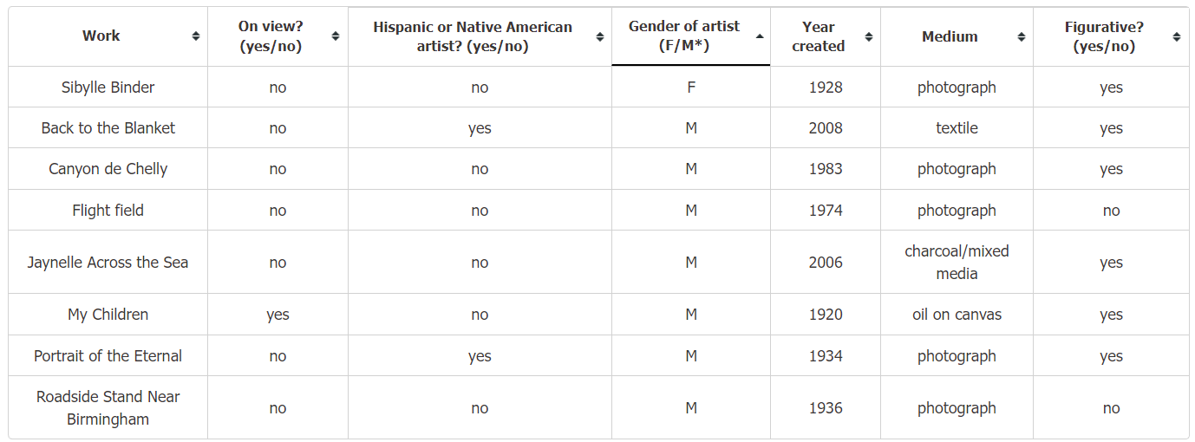Click the 1928 year cell
The image size is (1195, 442).
pos(826,87)
